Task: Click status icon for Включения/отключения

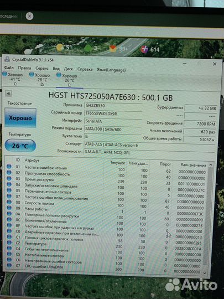Action: 9,219
